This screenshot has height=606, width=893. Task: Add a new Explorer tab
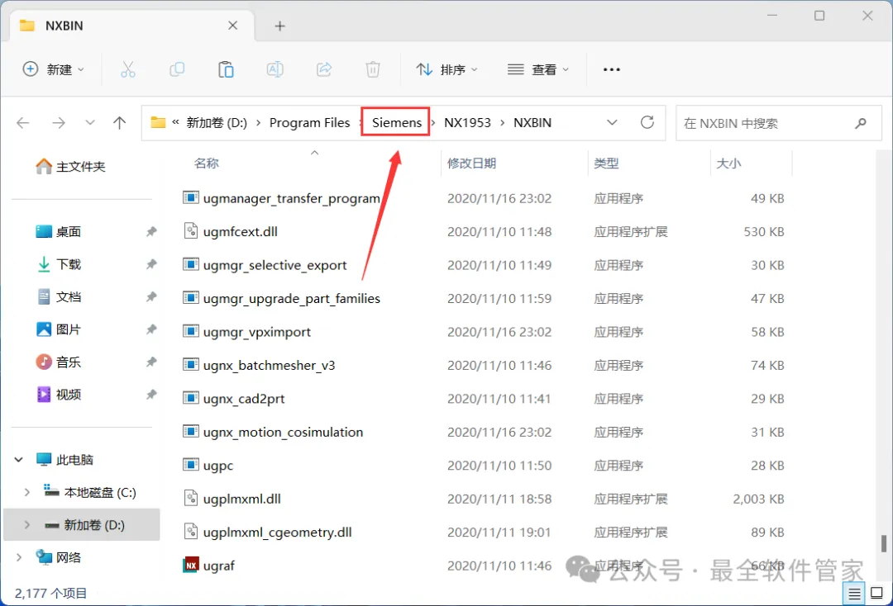click(x=279, y=26)
